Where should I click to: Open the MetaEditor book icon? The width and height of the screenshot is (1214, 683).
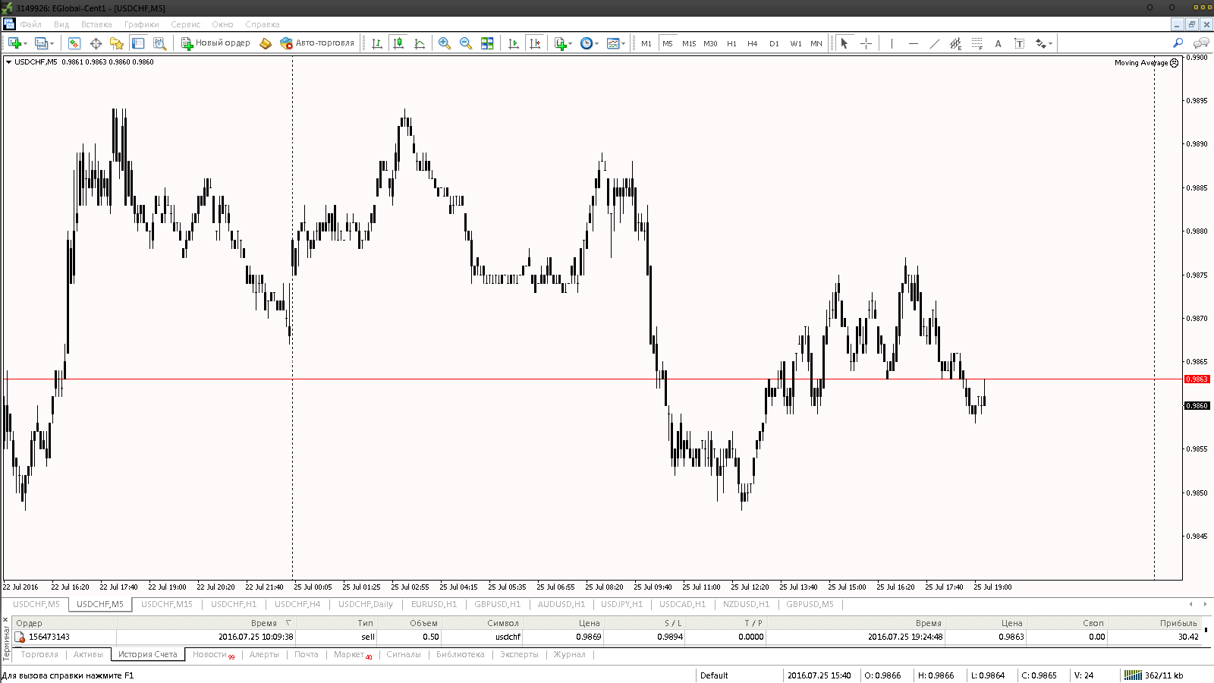point(265,43)
